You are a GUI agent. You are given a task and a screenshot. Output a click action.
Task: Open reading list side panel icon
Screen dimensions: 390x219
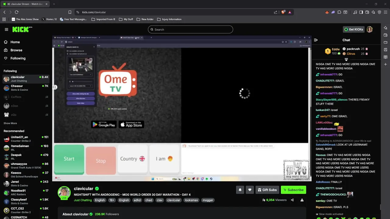point(385,57)
